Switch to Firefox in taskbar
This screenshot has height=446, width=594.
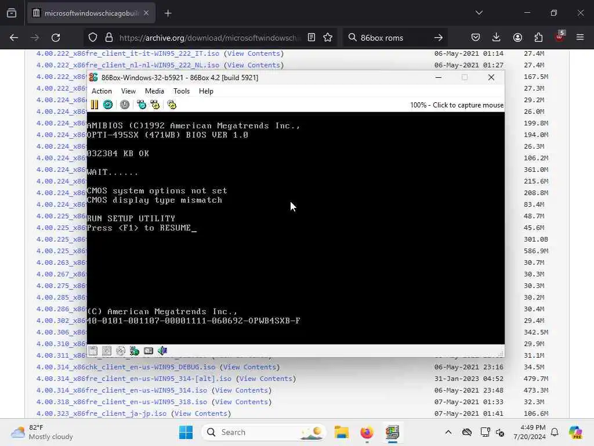pos(367,432)
